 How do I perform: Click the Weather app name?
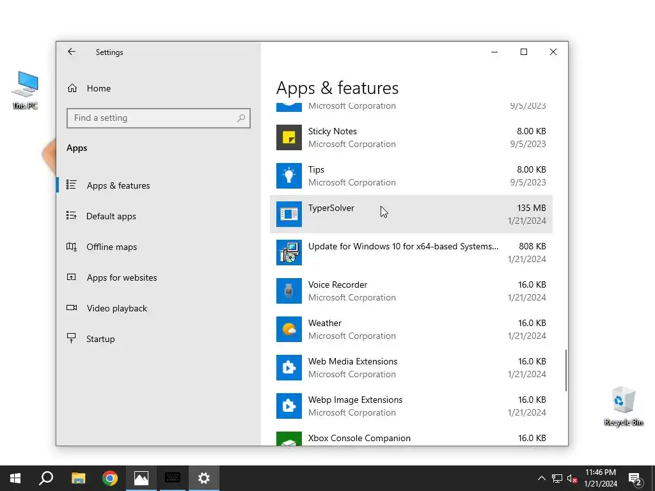tap(325, 323)
